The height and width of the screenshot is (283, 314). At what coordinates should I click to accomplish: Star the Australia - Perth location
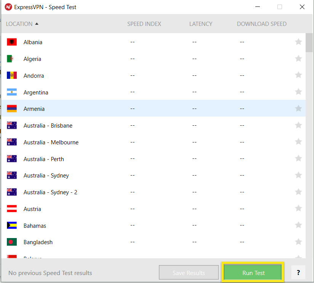coord(298,158)
